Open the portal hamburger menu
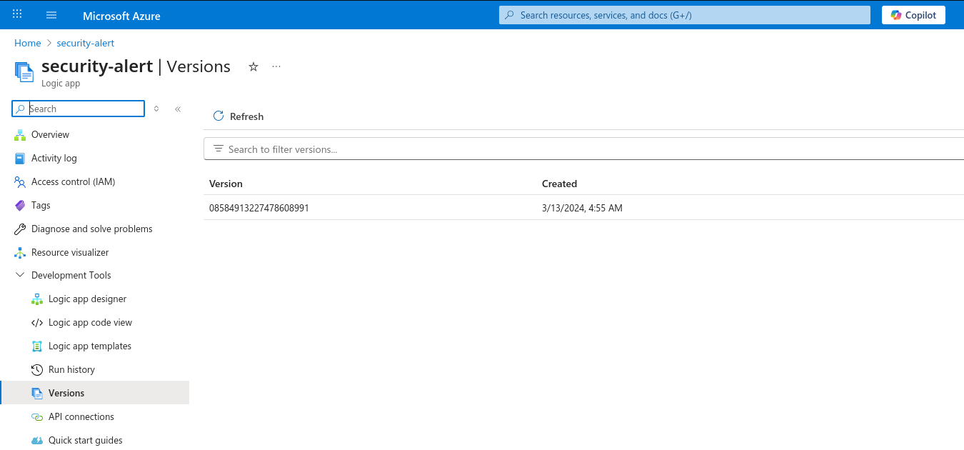964x450 pixels. [x=51, y=15]
